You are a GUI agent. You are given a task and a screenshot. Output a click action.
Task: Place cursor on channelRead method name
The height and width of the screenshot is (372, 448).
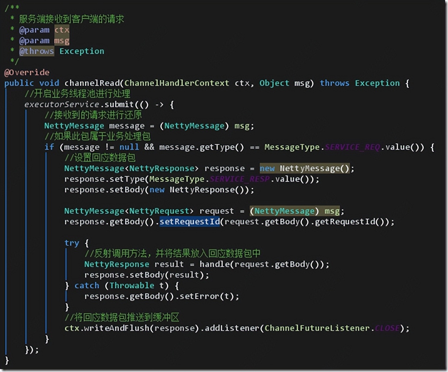92,83
